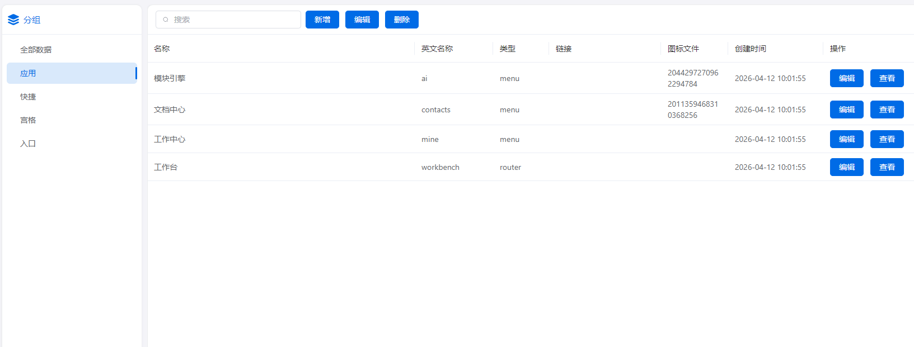914x347 pixels.
Task: Click the 名称 column header
Action: point(162,49)
